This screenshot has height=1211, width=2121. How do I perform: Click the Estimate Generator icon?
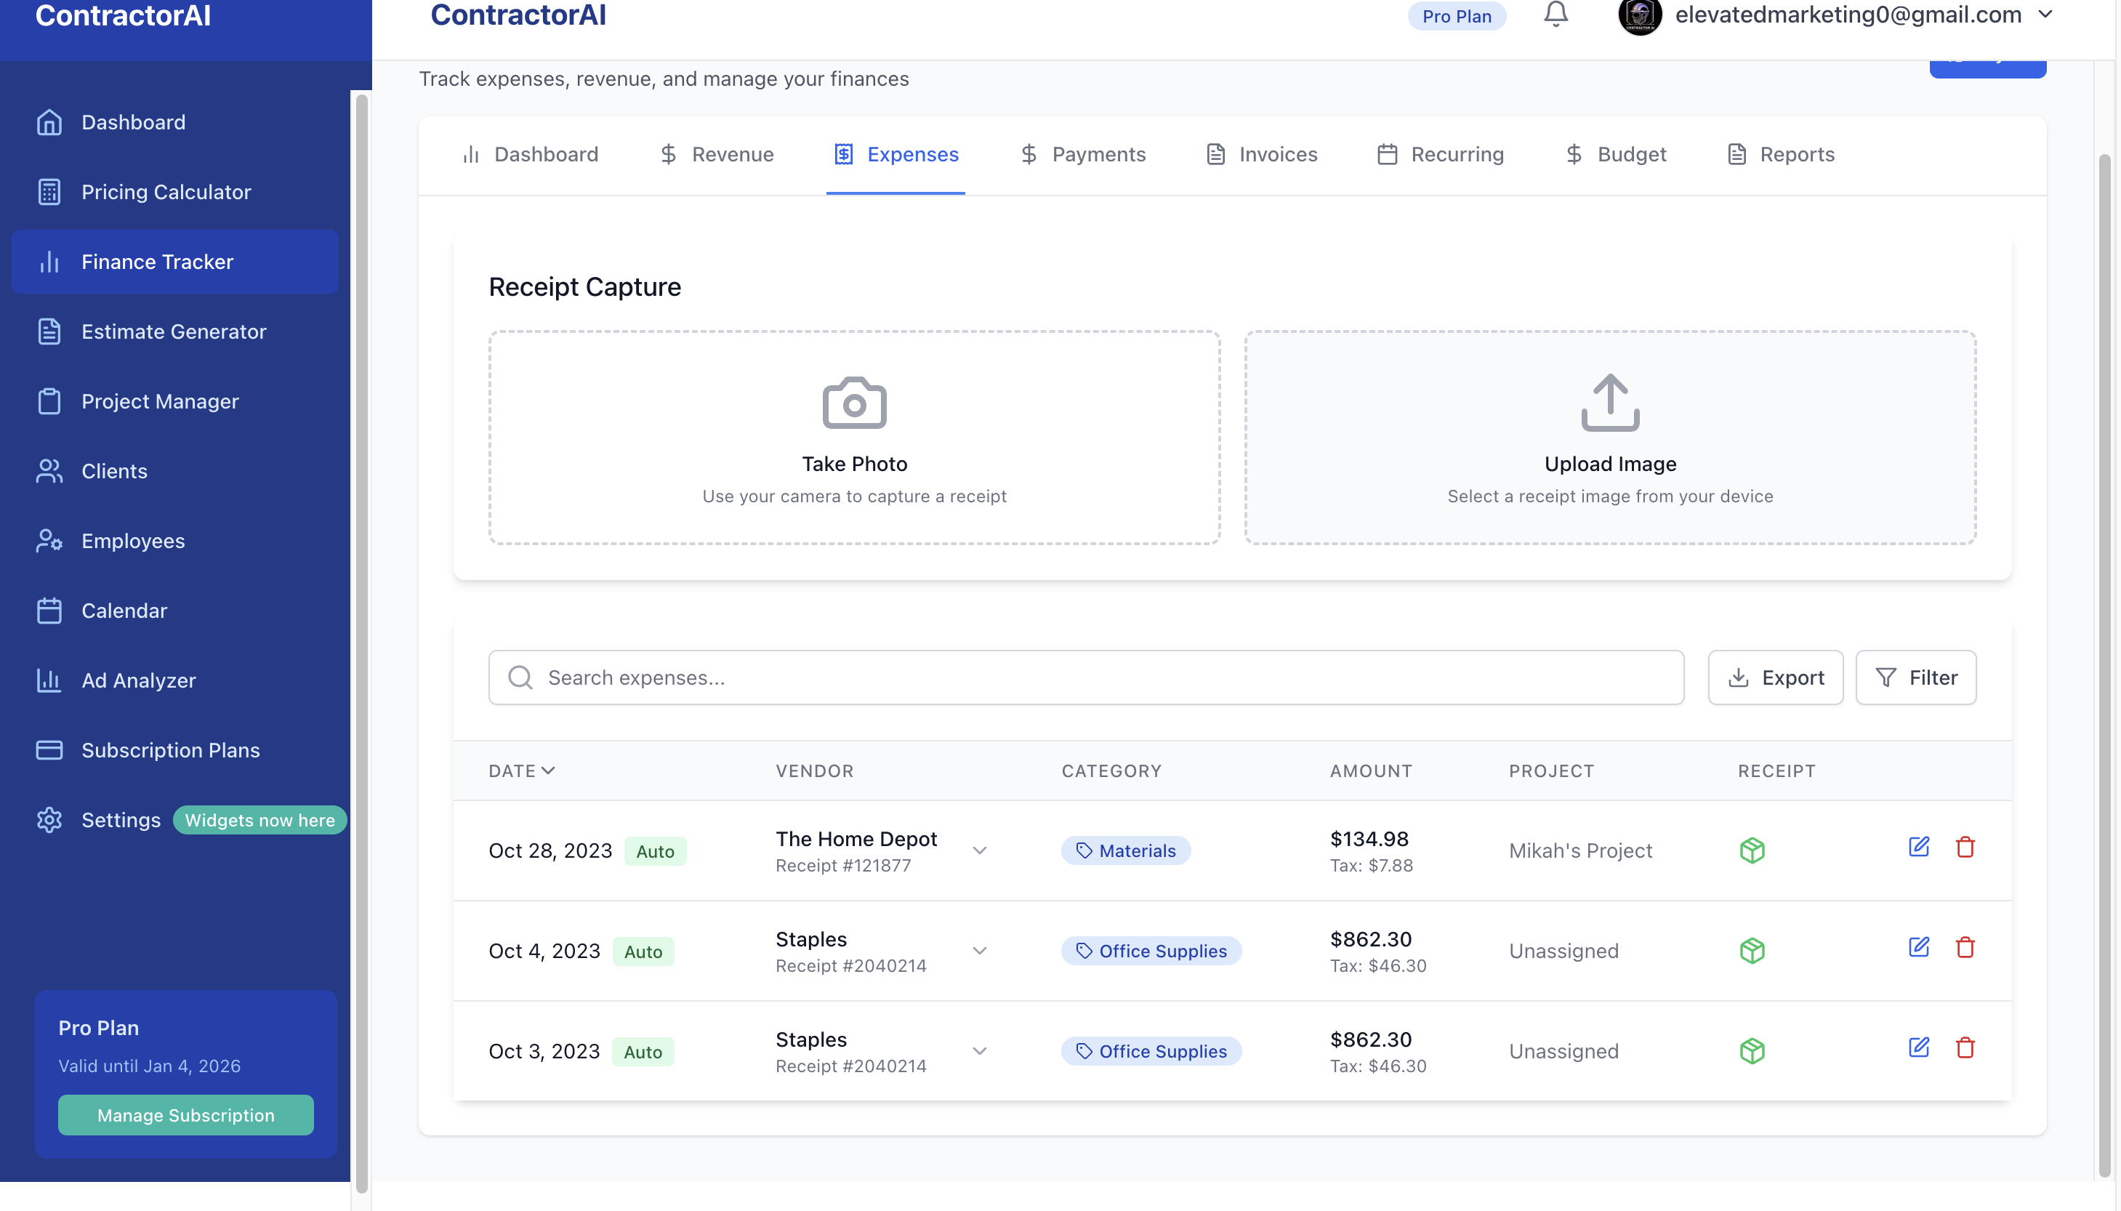pyautogui.click(x=49, y=331)
